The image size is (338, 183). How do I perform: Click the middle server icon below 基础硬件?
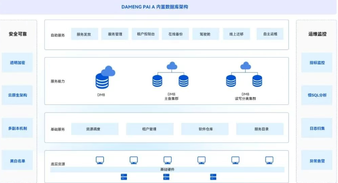pos(166,177)
